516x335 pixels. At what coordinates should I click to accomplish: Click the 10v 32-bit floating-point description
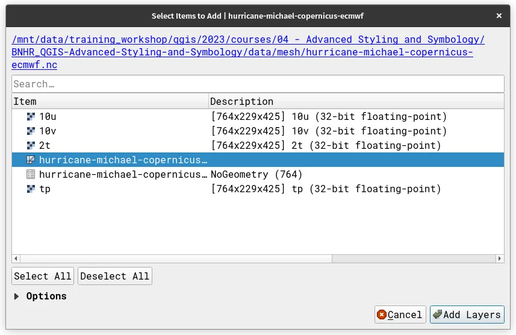pyautogui.click(x=329, y=131)
